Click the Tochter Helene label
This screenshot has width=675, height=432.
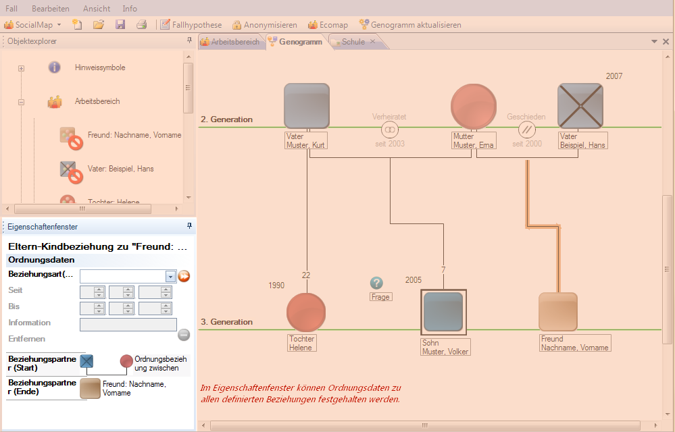point(302,343)
